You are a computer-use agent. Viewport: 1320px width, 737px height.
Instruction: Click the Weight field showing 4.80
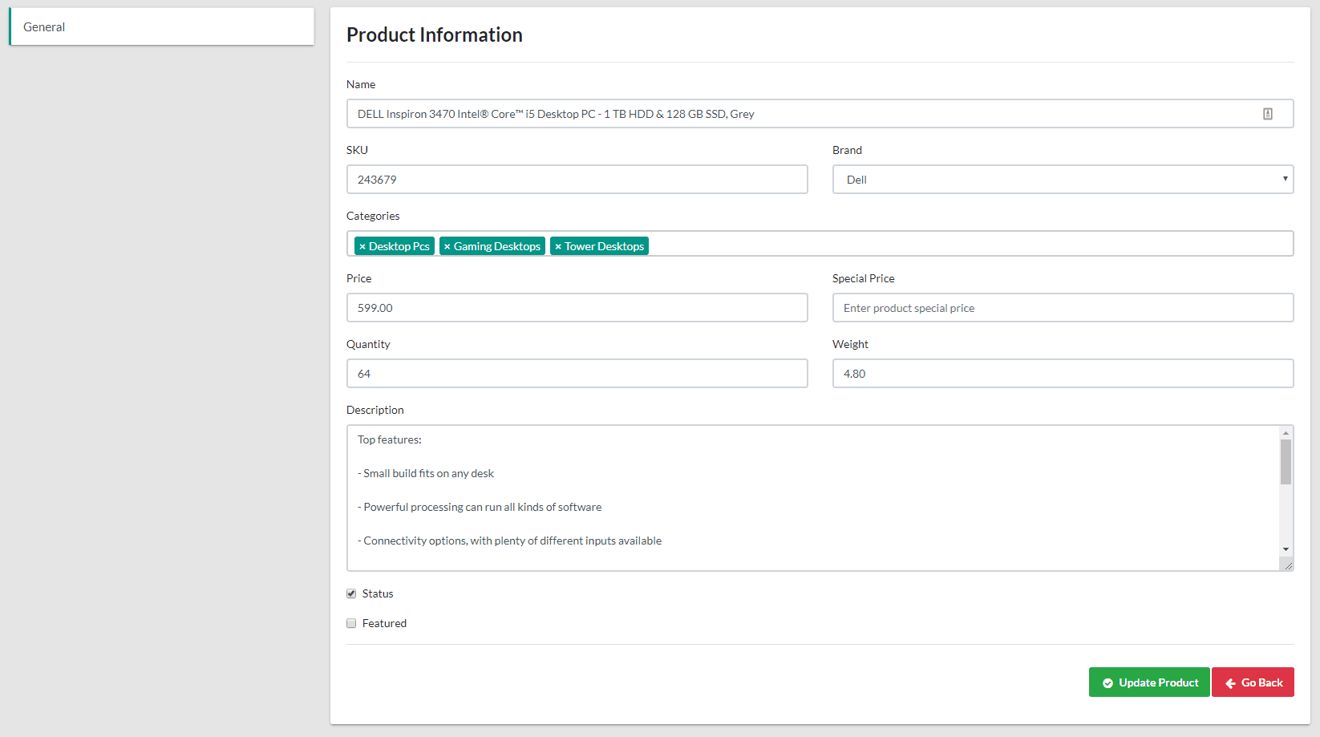(x=1063, y=374)
